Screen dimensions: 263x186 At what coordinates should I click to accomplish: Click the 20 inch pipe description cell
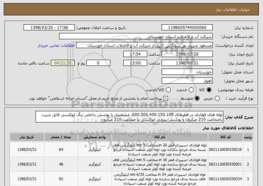pos(160,149)
